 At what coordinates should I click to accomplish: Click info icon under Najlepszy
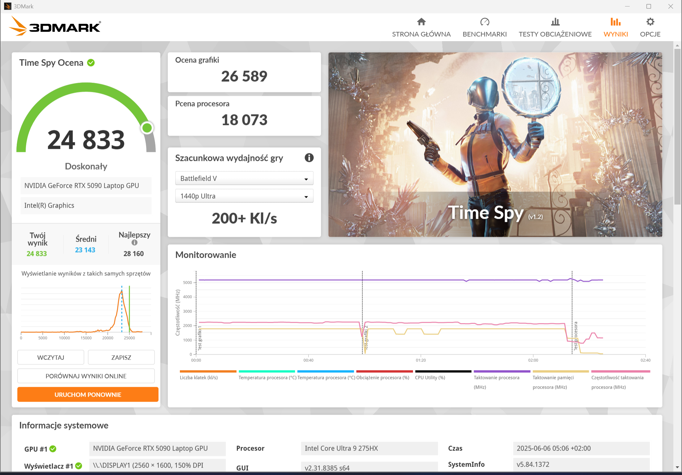click(x=134, y=243)
